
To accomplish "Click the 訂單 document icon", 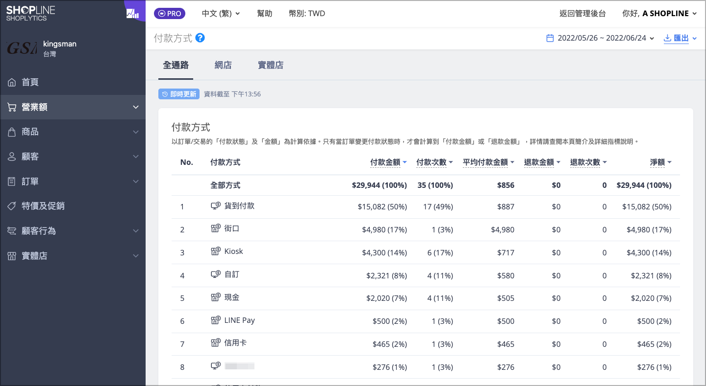I will click(12, 182).
